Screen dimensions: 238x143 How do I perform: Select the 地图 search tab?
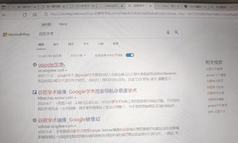pyautogui.click(x=116, y=44)
